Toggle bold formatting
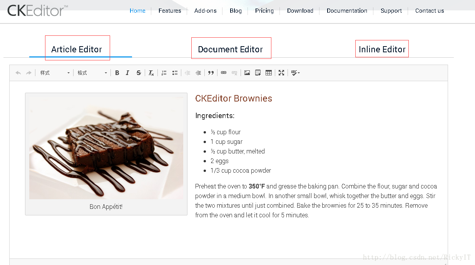The image size is (475, 265). (x=117, y=73)
